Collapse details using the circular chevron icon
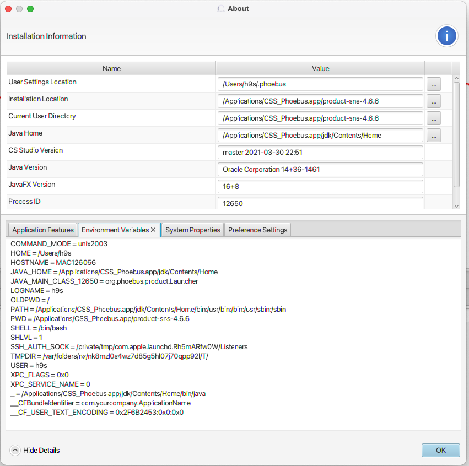This screenshot has height=466, width=469. point(15,450)
